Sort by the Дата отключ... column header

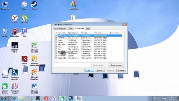coord(115,33)
